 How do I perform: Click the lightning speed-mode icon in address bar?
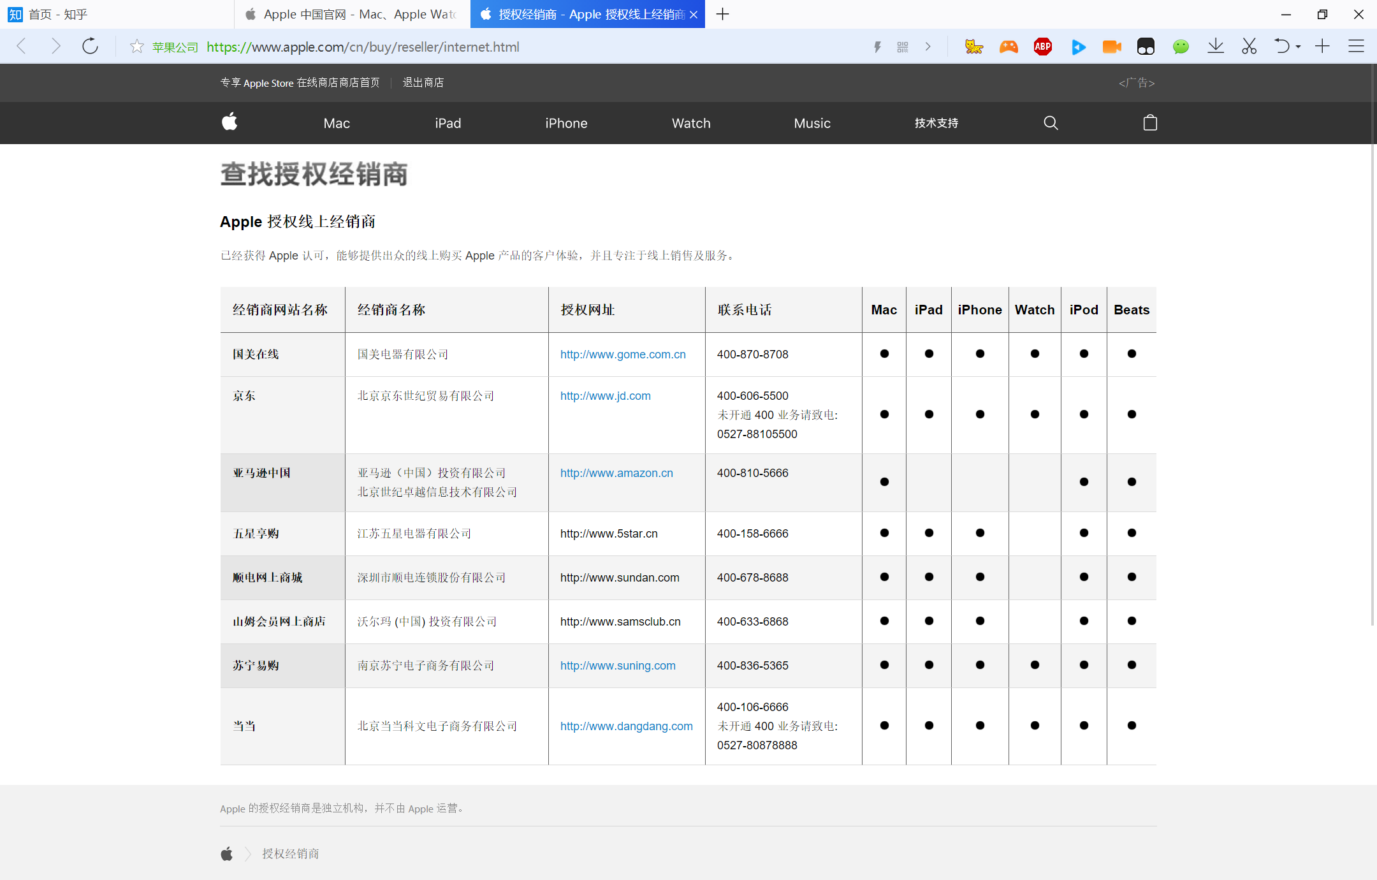pyautogui.click(x=877, y=47)
